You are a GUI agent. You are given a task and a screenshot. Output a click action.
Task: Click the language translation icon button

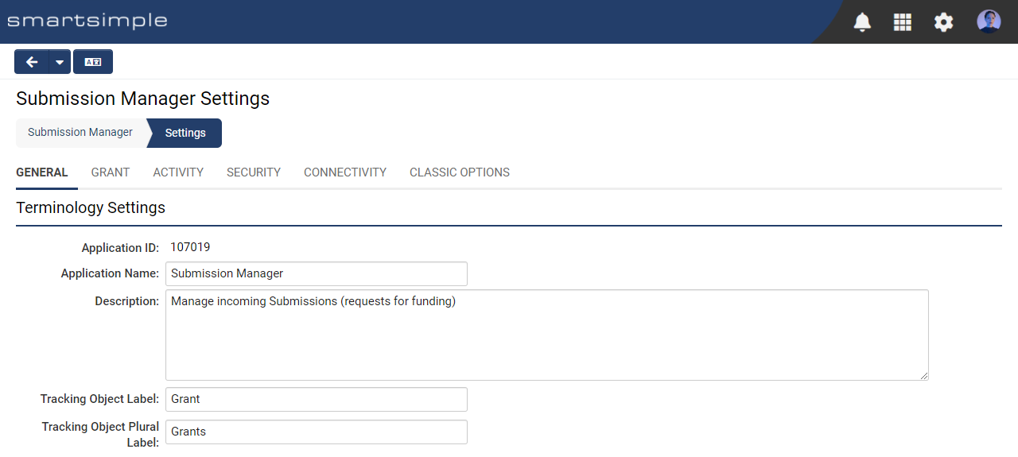pos(93,62)
